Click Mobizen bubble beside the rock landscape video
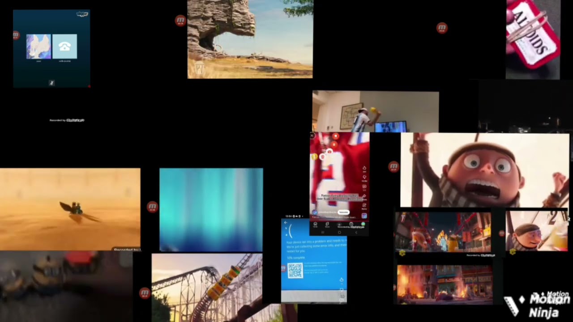This screenshot has height=322, width=573. pyautogui.click(x=180, y=21)
